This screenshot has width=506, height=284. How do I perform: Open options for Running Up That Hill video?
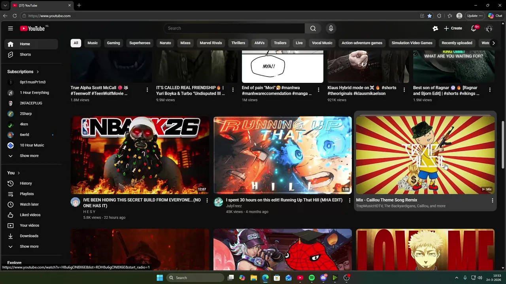pyautogui.click(x=349, y=200)
